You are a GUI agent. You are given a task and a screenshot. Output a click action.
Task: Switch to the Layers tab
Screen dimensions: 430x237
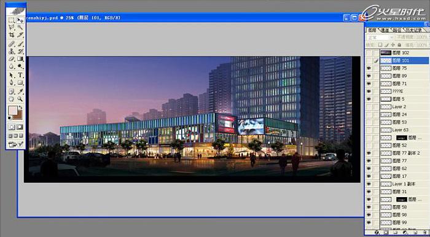(x=372, y=30)
